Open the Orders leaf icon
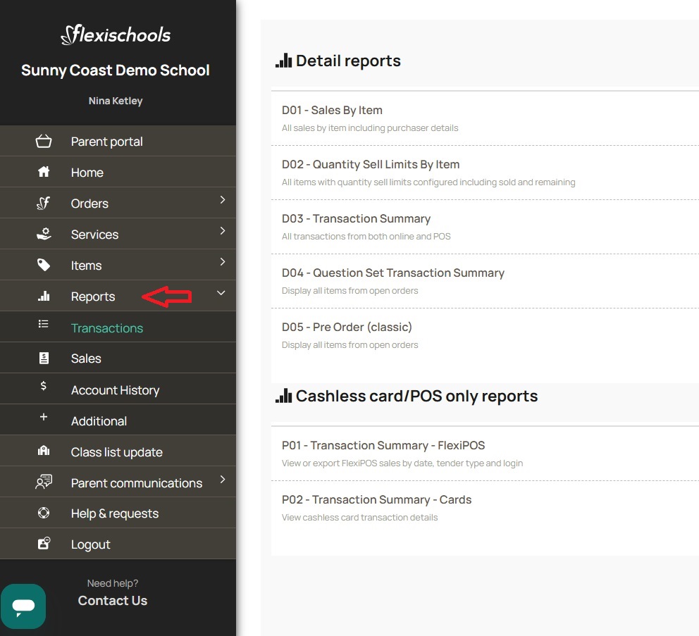Image resolution: width=699 pixels, height=636 pixels. pyautogui.click(x=44, y=203)
